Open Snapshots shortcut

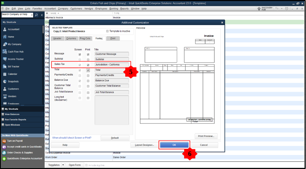pyautogui.click(x=13, y=81)
